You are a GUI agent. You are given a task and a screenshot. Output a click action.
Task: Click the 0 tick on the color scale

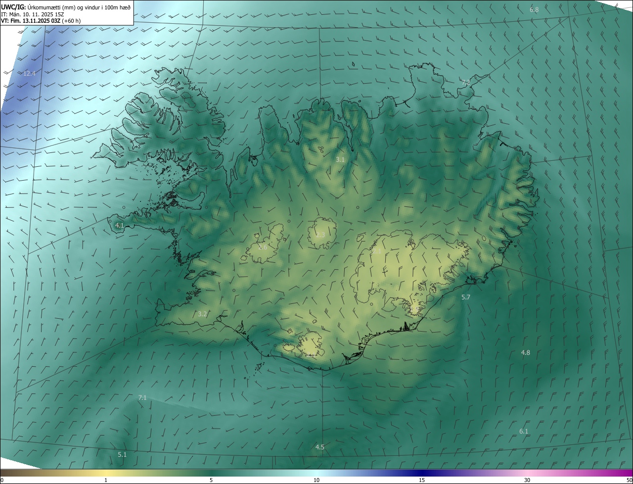pyautogui.click(x=1, y=480)
